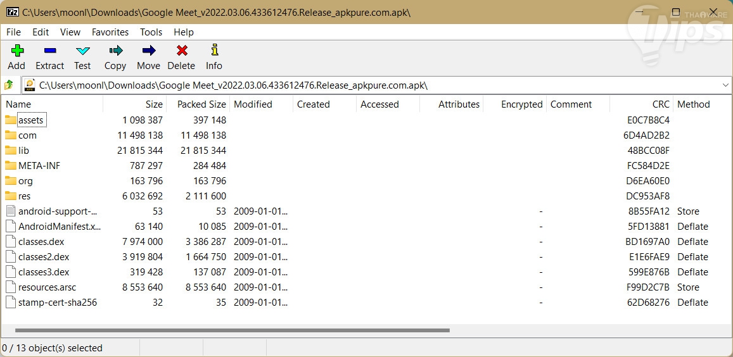Click the res folder icon
The height and width of the screenshot is (357, 733).
[11, 196]
